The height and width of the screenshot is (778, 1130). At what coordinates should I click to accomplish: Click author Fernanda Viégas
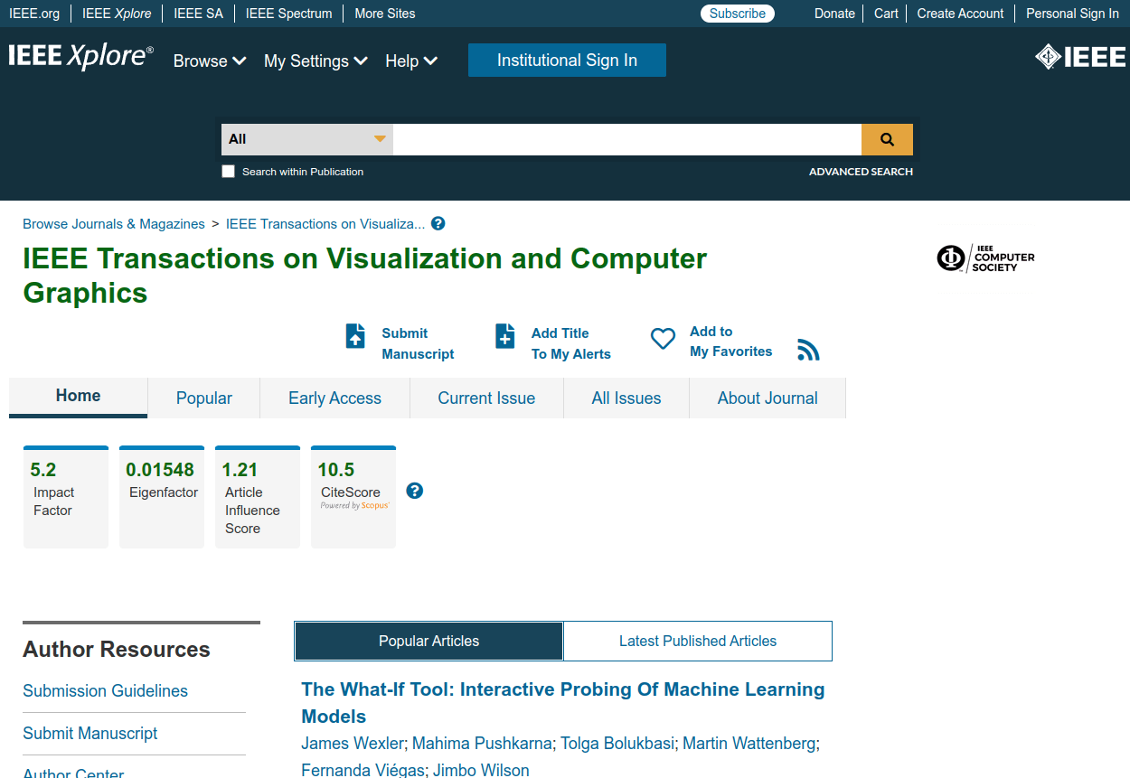pos(363,771)
